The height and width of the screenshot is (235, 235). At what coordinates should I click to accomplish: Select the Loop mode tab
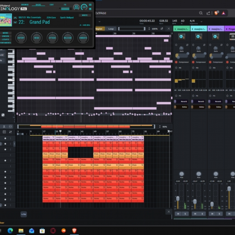[x=111, y=29]
